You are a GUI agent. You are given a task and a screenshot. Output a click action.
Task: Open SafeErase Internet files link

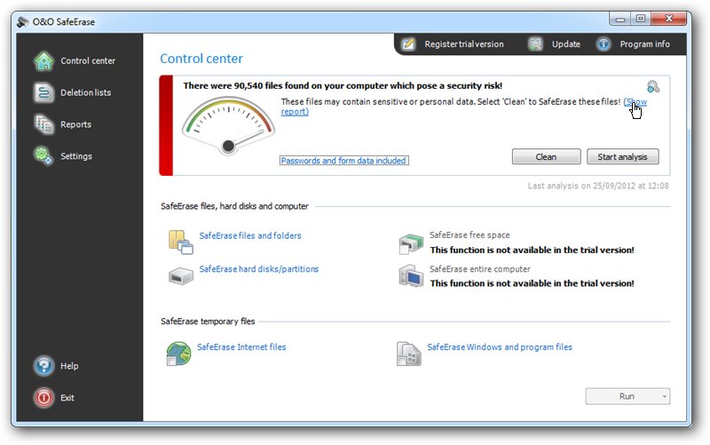(x=241, y=347)
